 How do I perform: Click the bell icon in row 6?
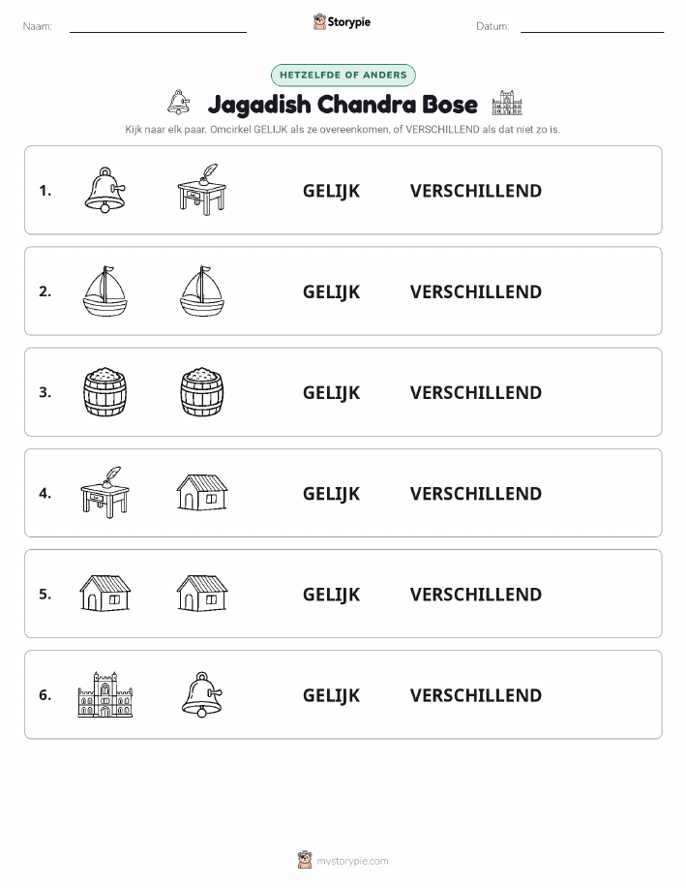coord(202,695)
